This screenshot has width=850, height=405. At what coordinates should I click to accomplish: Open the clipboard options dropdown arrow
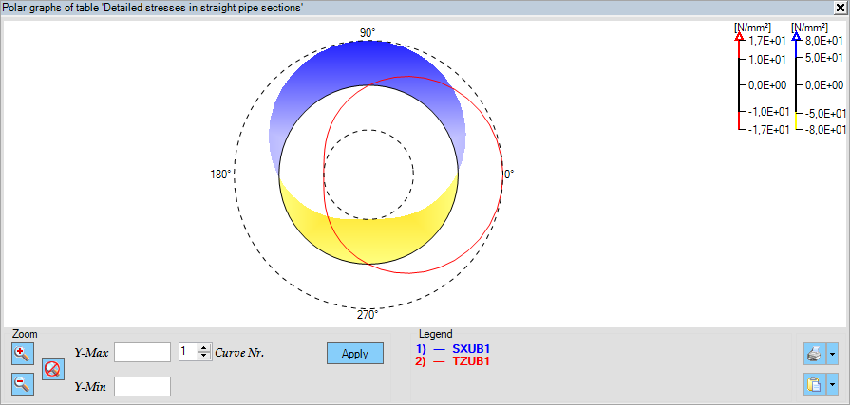coord(832,384)
